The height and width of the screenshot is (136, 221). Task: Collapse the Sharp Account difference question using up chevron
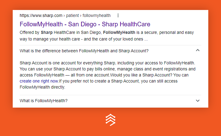[x=198, y=50]
